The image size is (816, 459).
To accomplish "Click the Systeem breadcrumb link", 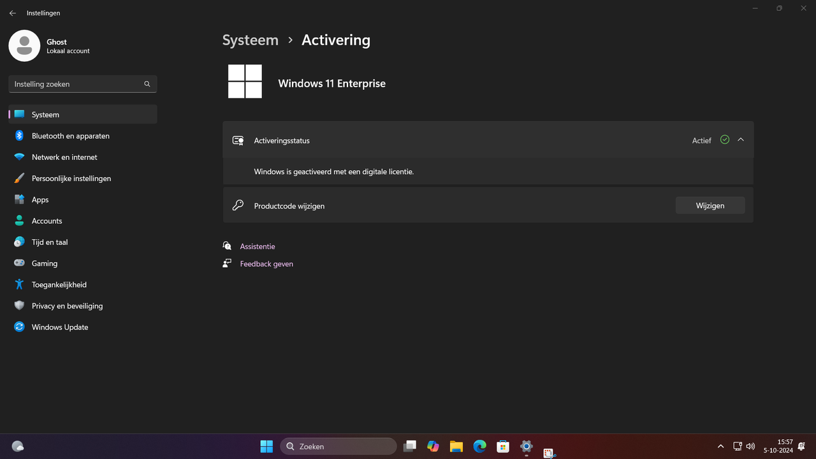I will [x=251, y=40].
